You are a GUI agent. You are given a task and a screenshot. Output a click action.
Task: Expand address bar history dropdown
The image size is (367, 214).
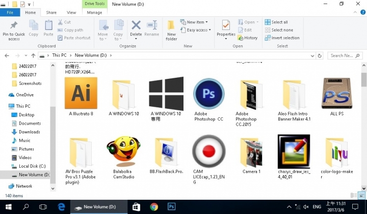tap(312, 55)
